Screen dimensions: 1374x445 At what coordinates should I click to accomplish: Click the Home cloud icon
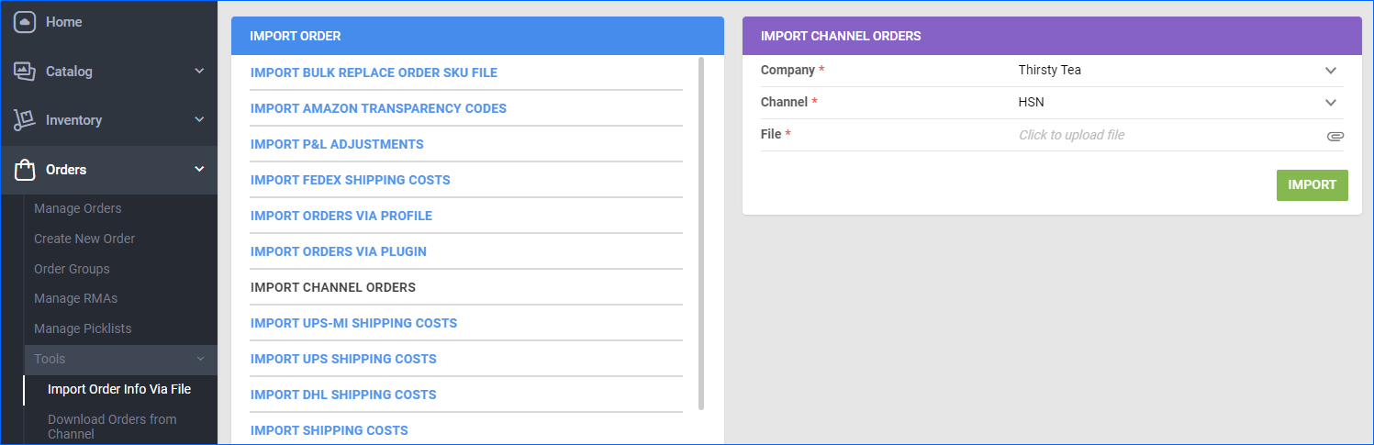point(25,22)
